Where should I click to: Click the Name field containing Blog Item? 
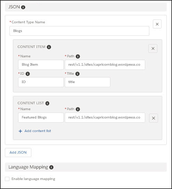pos(41,65)
